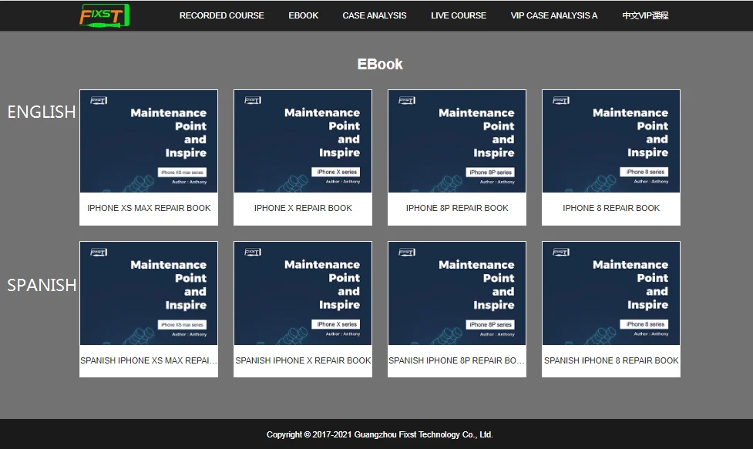Open the 中文VIP课程 menu item

coord(645,15)
